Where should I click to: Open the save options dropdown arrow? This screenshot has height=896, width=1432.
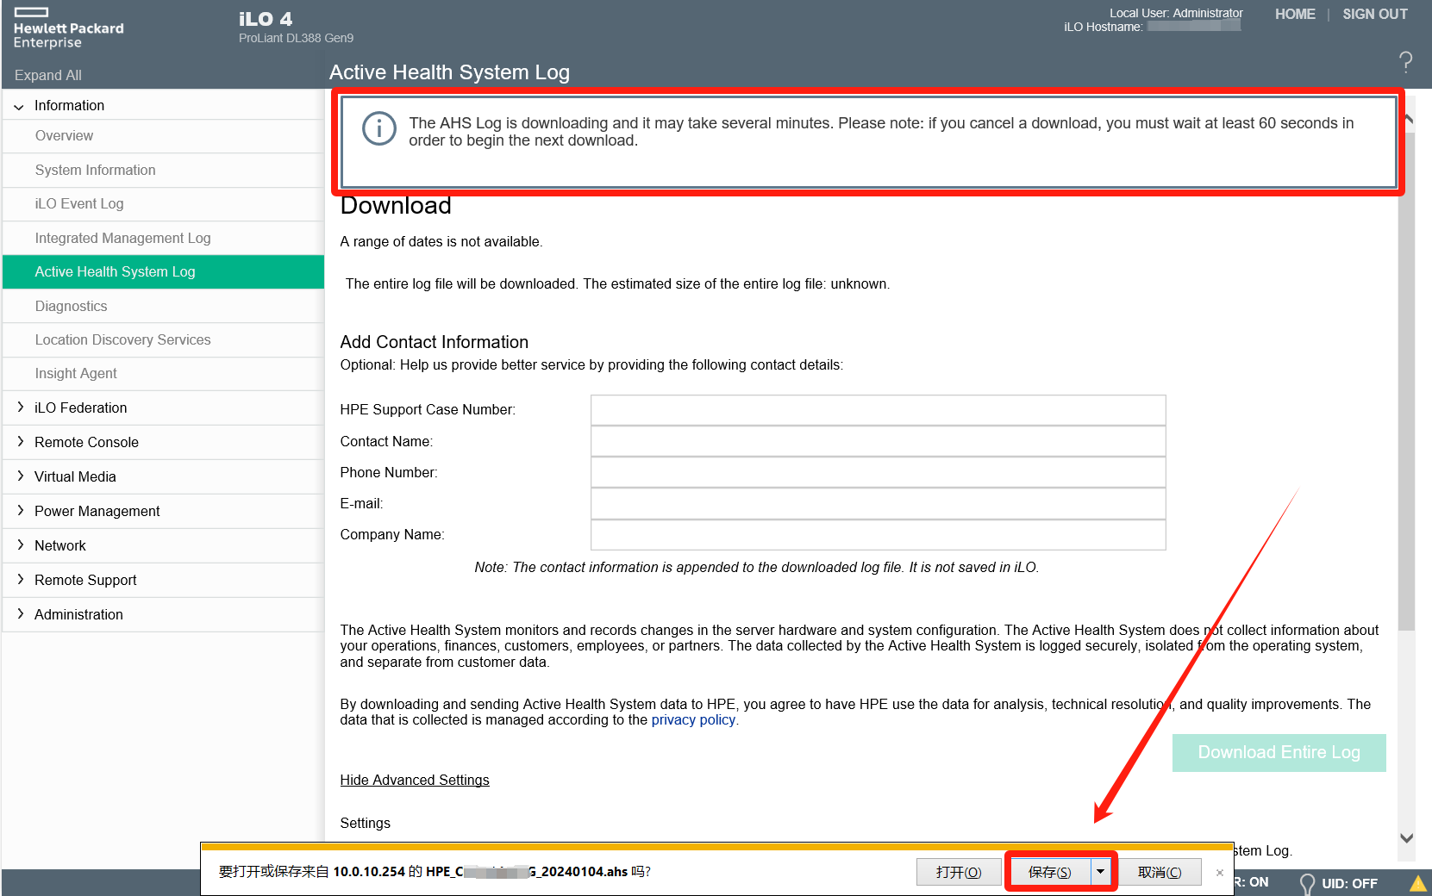tap(1101, 872)
